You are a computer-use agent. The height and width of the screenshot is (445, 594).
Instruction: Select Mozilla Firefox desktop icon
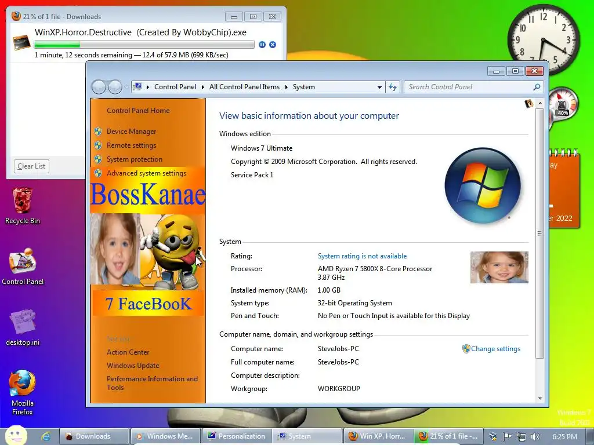(x=23, y=393)
